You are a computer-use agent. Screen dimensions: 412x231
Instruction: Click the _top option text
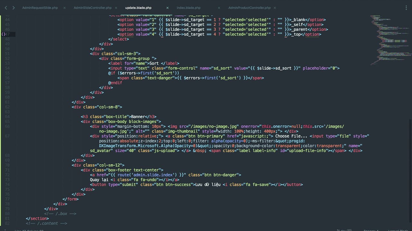coord(296,34)
